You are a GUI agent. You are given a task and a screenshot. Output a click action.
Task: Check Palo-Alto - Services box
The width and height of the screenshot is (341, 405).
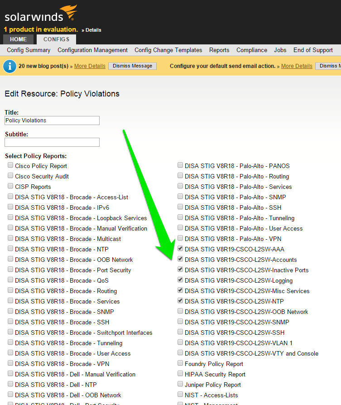click(180, 186)
